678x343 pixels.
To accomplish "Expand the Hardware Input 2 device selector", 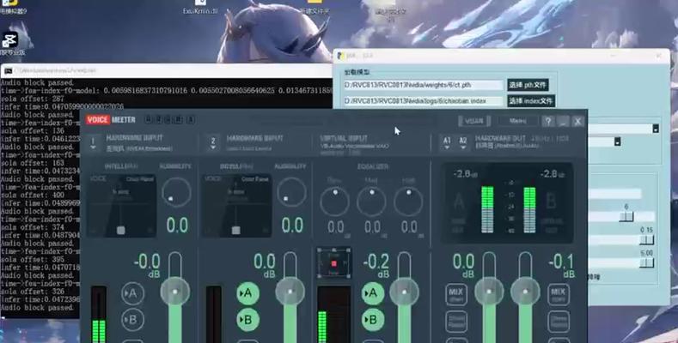I will (x=213, y=143).
